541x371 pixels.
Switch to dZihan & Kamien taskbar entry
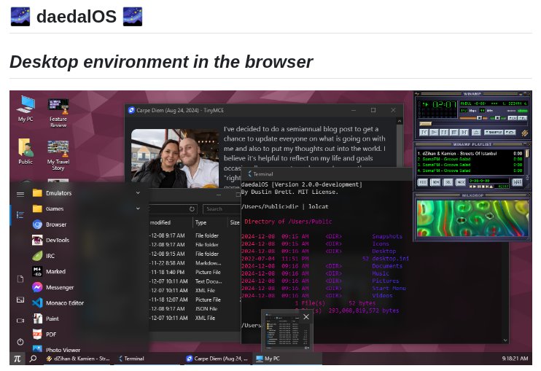(79, 359)
